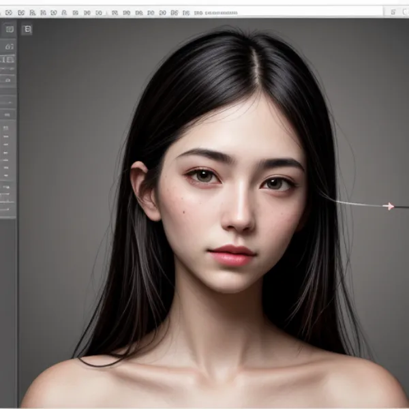This screenshot has height=409, width=409.
Task: Click the first icon in second toolbar group
Action: (x=115, y=12)
